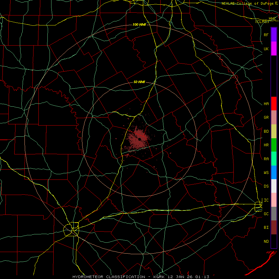Viewport: 279px width, 279px height.
Task: Click the WS legend label
Action: pos(266,173)
